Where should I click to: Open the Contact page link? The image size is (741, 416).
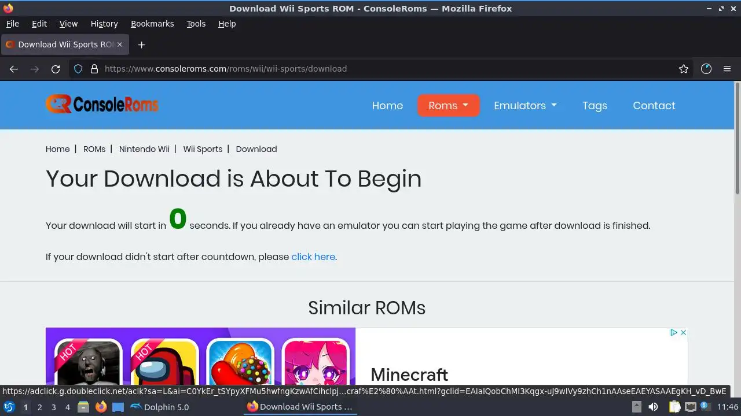coord(654,105)
